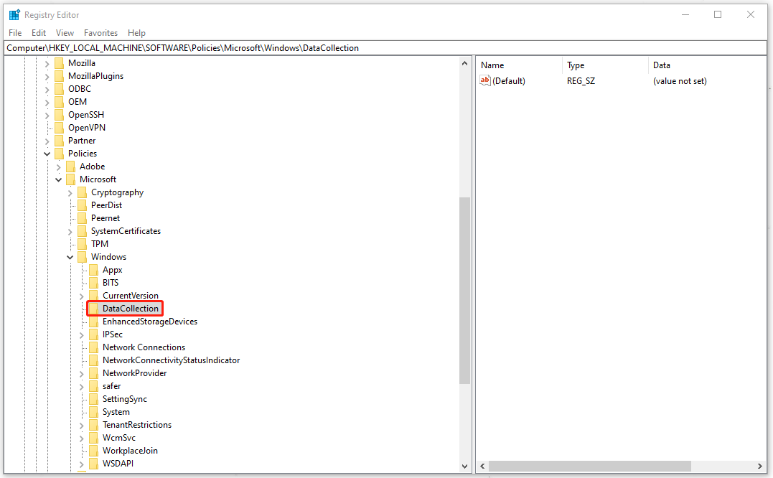Click the values pane scroll left arrow

click(482, 467)
